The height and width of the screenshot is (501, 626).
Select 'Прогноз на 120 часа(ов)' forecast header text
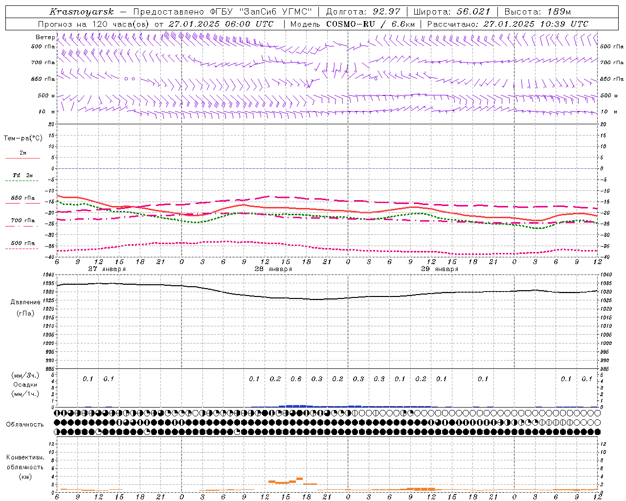pyautogui.click(x=94, y=24)
